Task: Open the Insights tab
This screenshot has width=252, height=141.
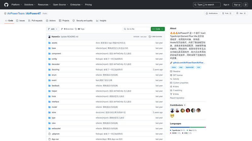Action: [x=101, y=21]
